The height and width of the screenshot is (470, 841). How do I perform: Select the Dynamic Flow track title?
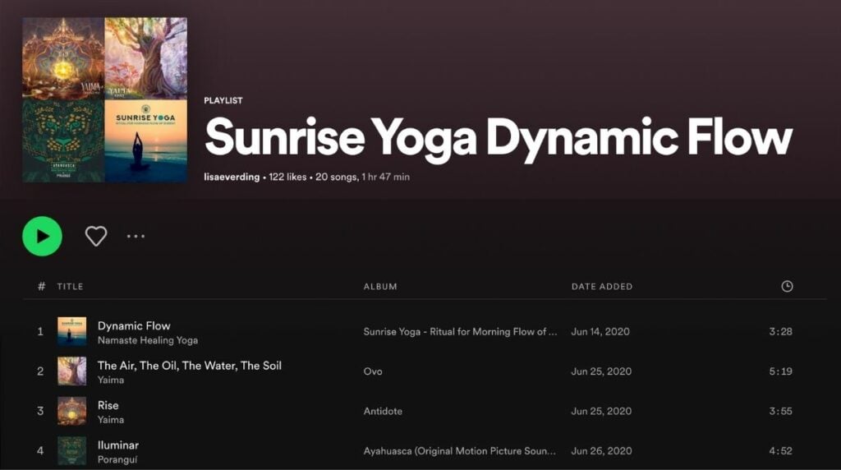point(134,325)
